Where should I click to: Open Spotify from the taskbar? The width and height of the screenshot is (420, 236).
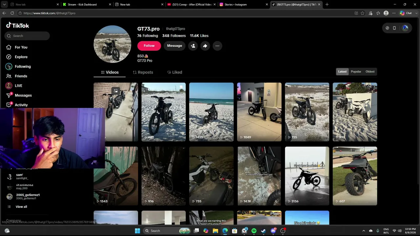pos(254,231)
